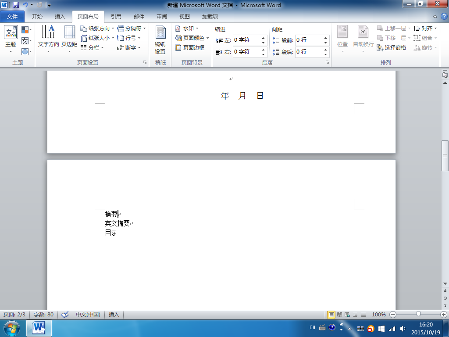The width and height of the screenshot is (449, 337).
Task: Switch to Draft view
Action: point(363,315)
